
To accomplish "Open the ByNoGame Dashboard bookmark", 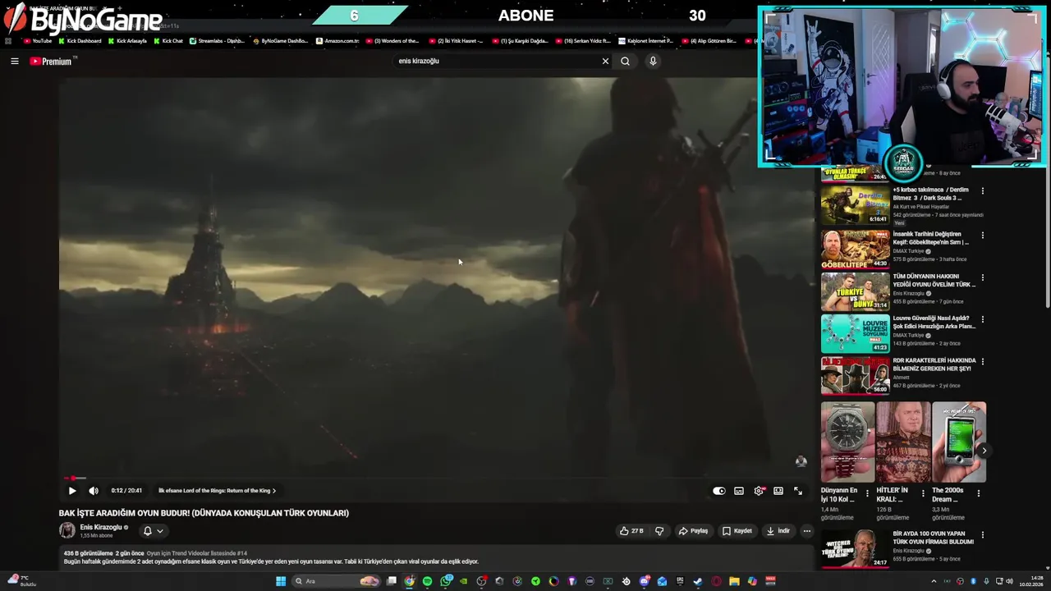I will point(281,41).
